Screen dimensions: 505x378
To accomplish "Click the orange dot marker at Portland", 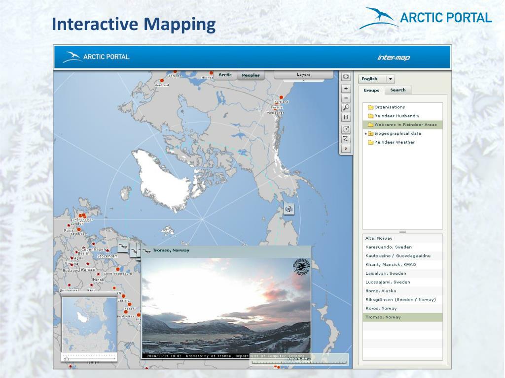I will click(x=281, y=97).
